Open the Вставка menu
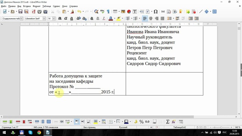 [x=27, y=6]
